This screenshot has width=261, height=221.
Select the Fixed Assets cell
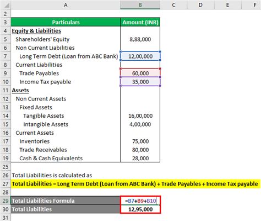pos(66,107)
